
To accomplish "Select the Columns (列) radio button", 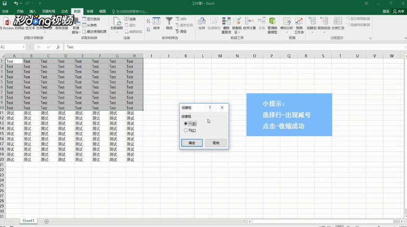I will tap(185, 131).
